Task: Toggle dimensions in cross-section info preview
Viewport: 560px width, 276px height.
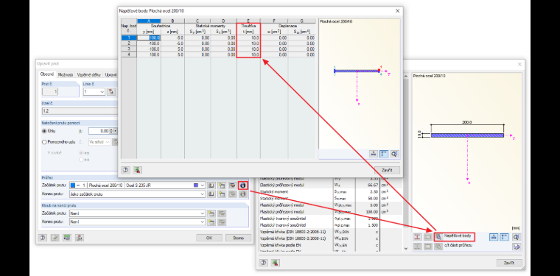Action: [494, 237]
